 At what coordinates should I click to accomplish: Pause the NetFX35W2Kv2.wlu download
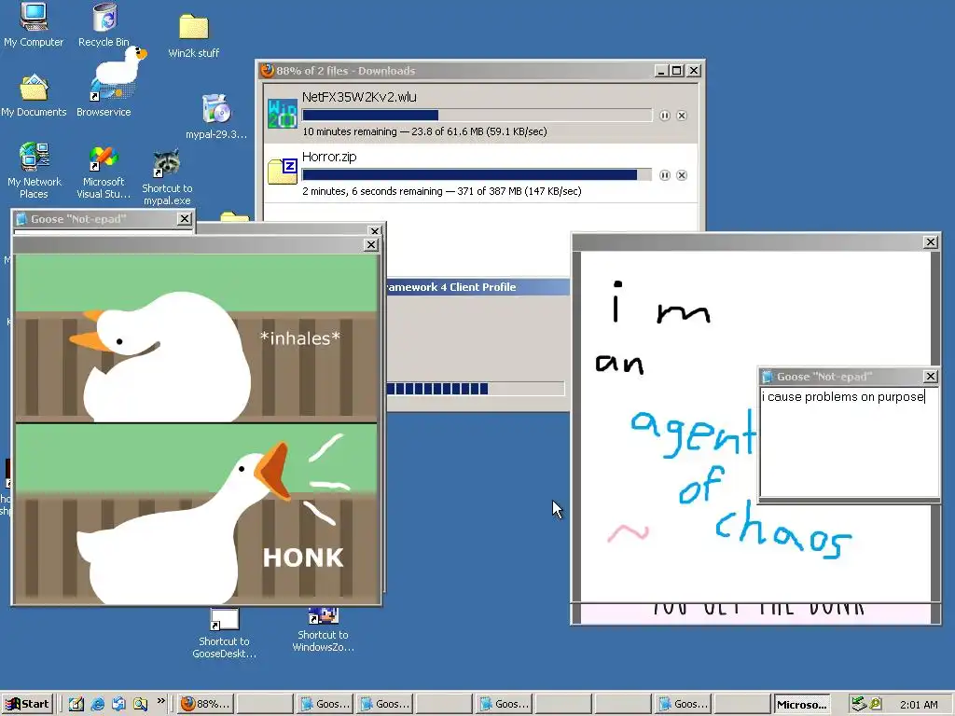pos(664,116)
